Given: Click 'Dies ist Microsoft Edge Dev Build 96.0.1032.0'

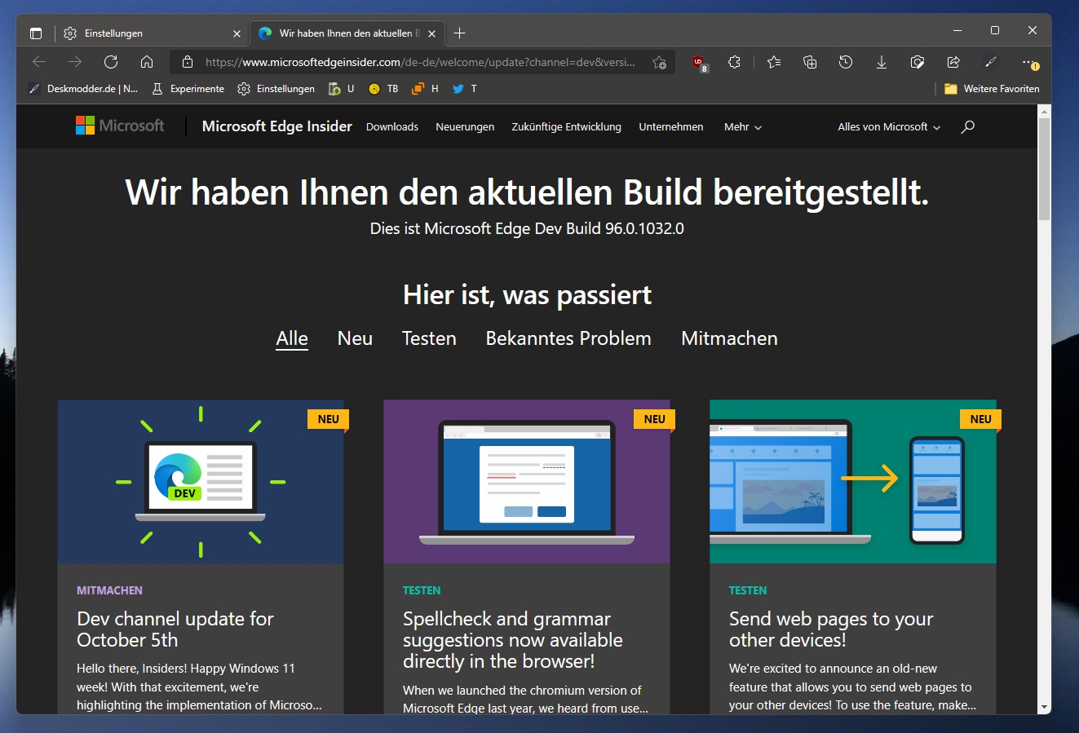Looking at the screenshot, I should pyautogui.click(x=527, y=228).
